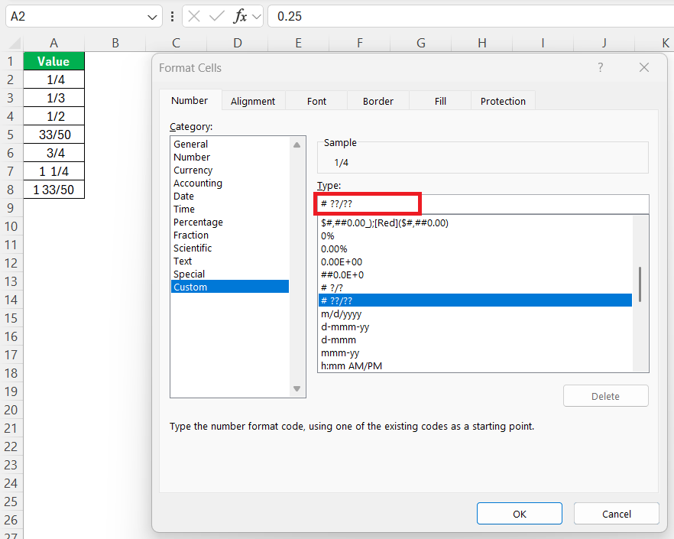Select the d-mmm format code
This screenshot has height=539, width=674.
pyautogui.click(x=475, y=339)
